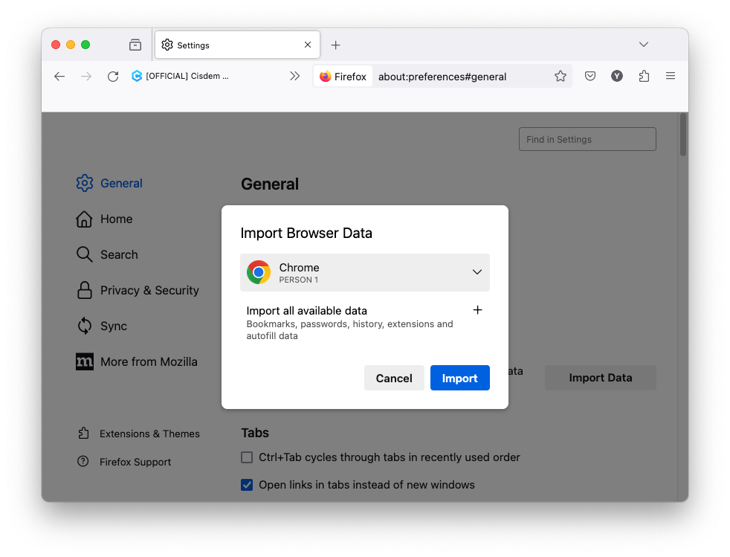Go back with the back arrow
The image size is (730, 557).
60,77
